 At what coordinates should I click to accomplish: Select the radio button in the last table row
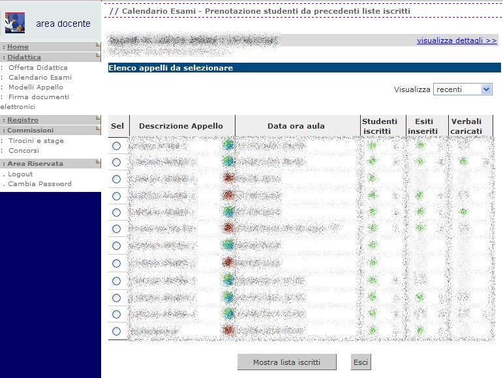click(116, 331)
